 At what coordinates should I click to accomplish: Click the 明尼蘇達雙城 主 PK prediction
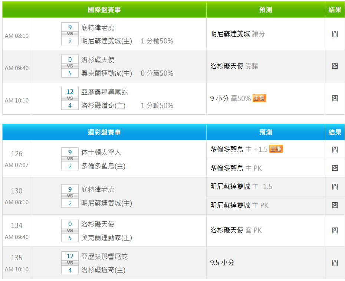pyautogui.click(x=239, y=205)
